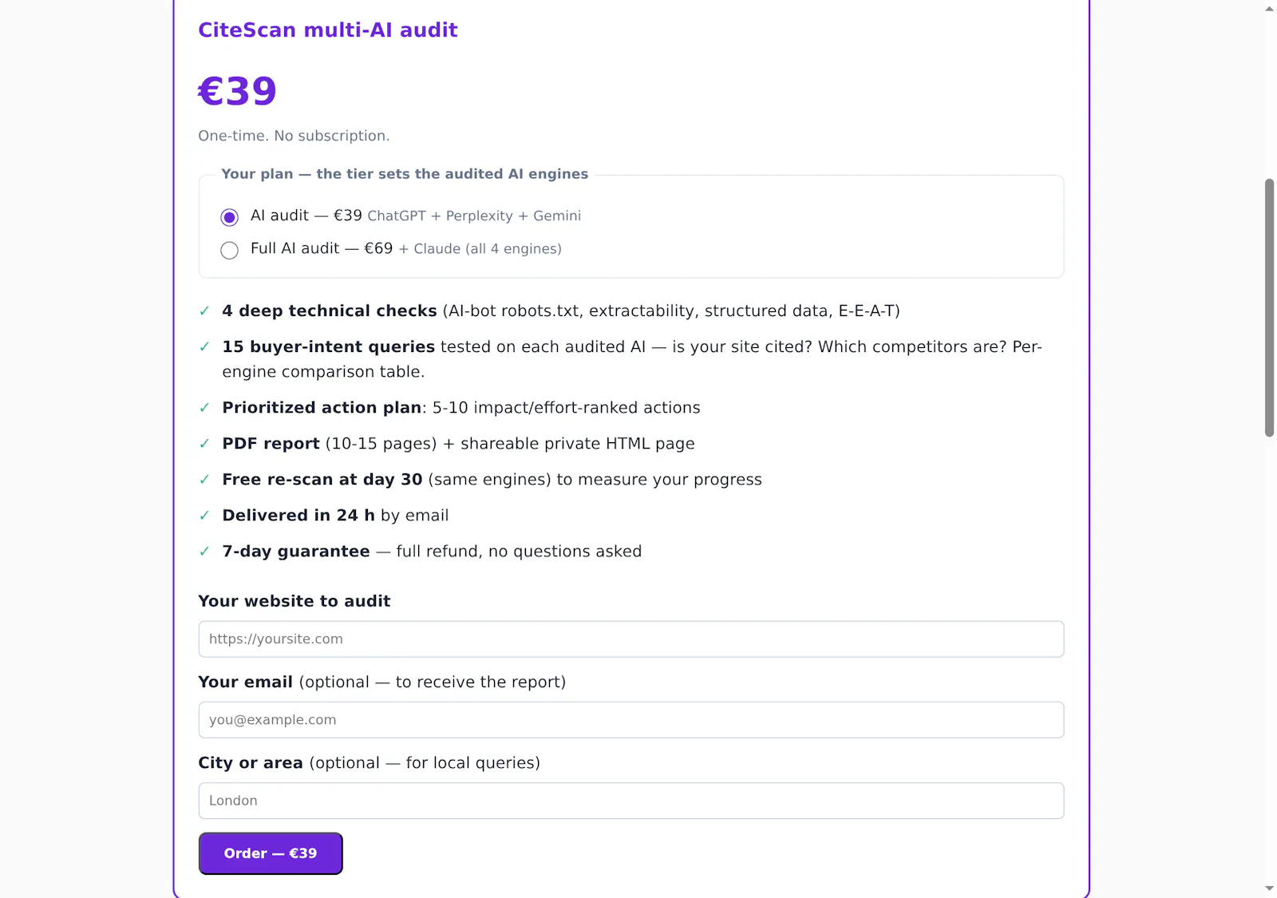The width and height of the screenshot is (1277, 898).
Task: Click the checkmark next to Delivered in 24 h
Action: coord(204,516)
